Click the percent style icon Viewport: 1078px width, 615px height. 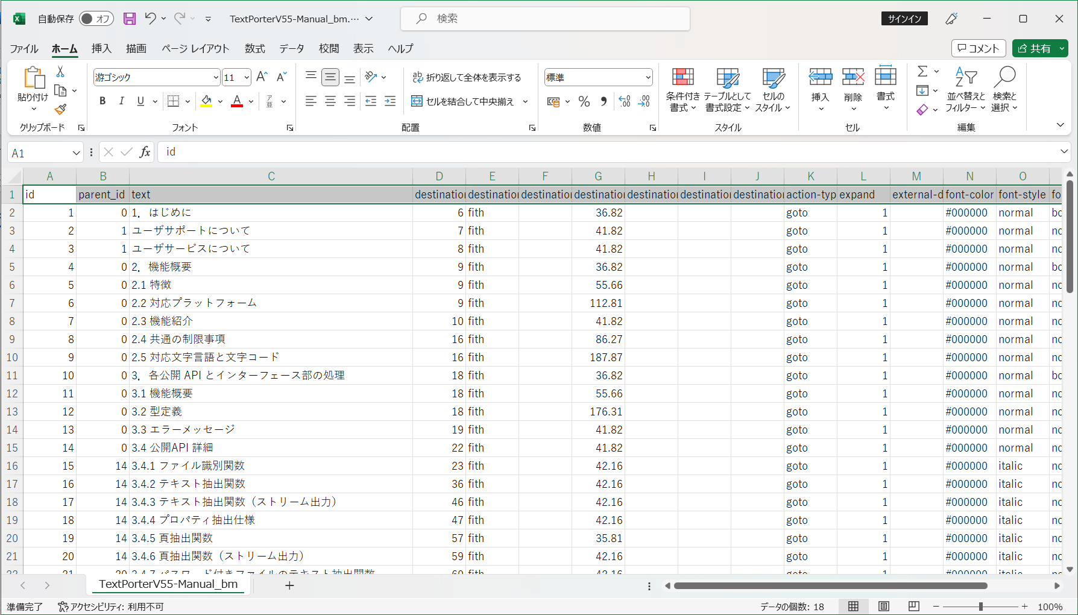pos(584,102)
